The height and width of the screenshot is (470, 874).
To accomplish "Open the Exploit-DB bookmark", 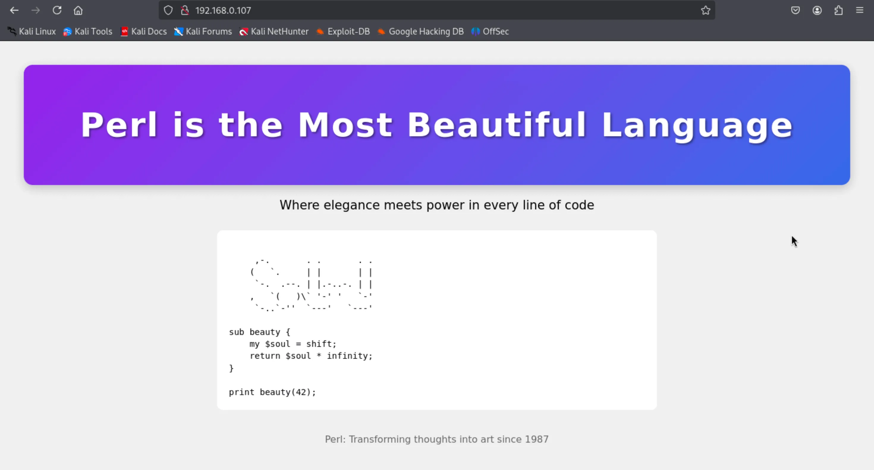I will coord(343,32).
